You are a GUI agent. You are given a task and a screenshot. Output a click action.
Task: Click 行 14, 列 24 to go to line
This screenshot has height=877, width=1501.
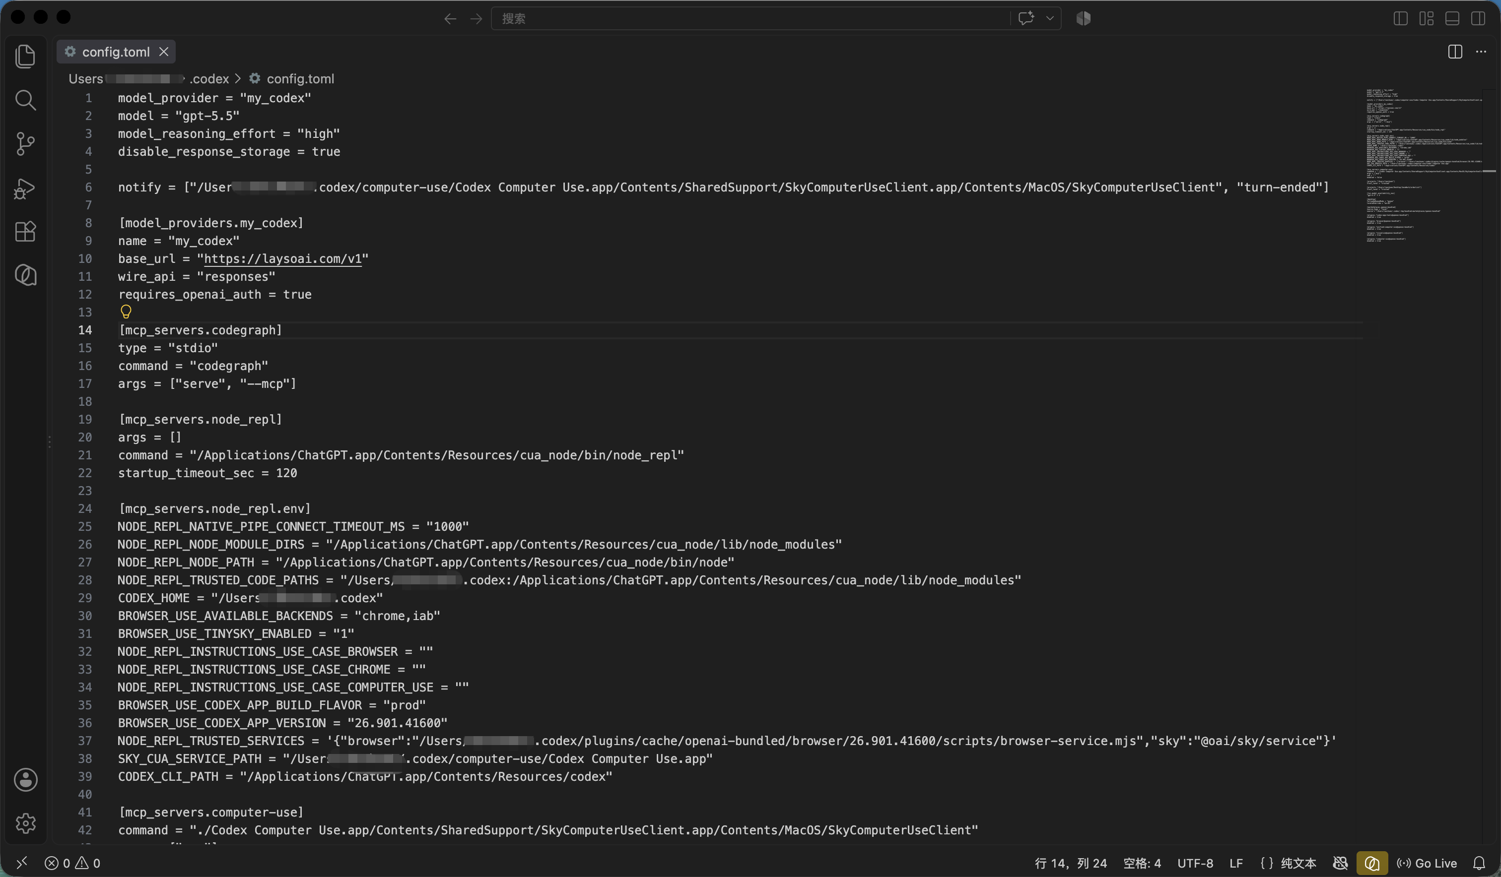(1070, 863)
